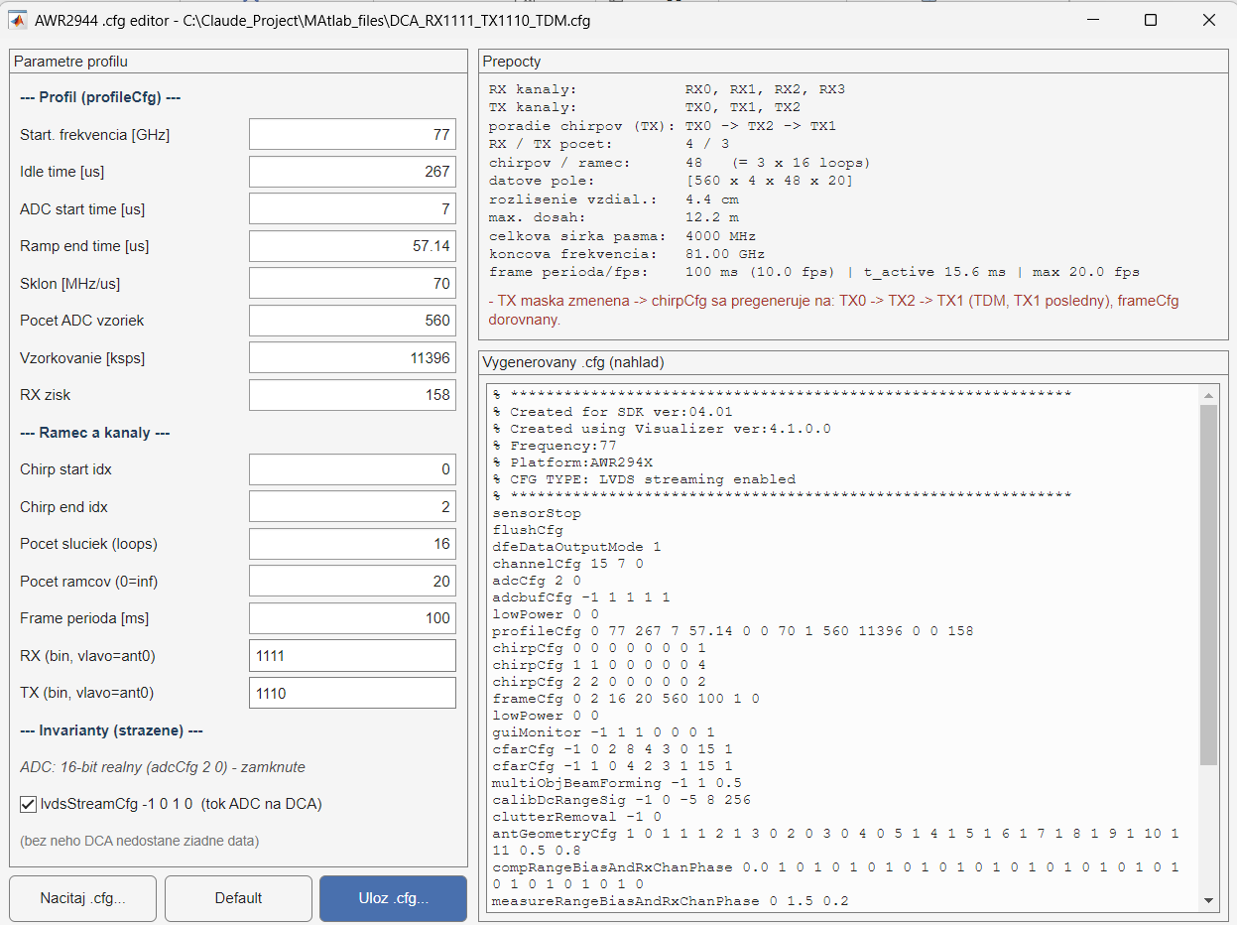Screen dimensions: 1237x925
Task: Click the Sklon MHz/us input field
Action: [x=352, y=284]
